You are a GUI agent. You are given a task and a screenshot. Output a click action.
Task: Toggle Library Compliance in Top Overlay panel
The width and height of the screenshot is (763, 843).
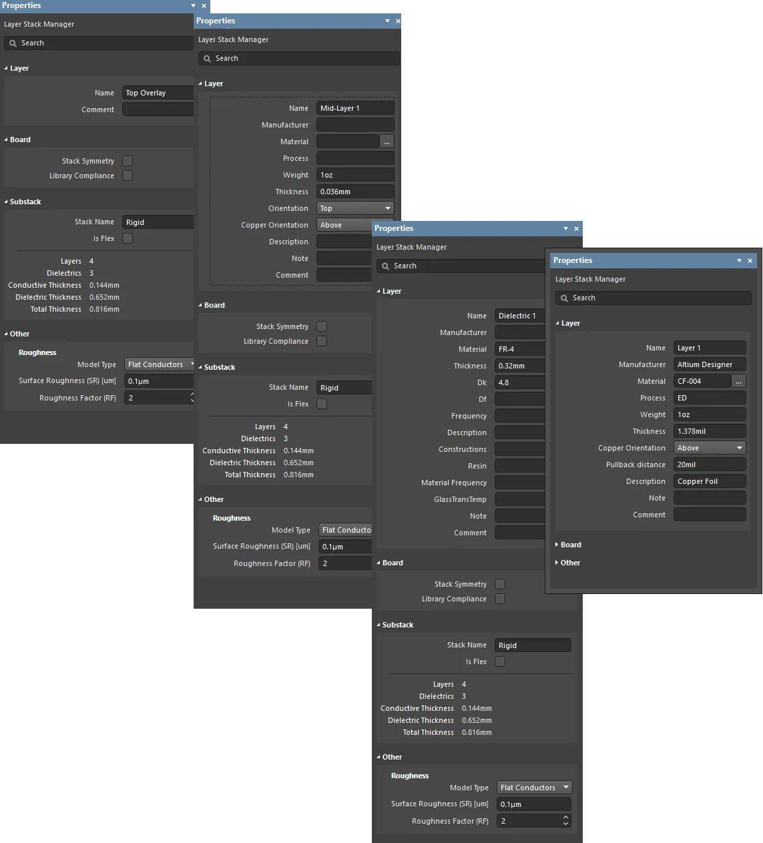[128, 176]
